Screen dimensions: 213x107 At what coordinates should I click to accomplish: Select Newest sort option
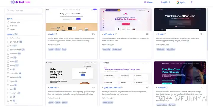pos(8,29)
